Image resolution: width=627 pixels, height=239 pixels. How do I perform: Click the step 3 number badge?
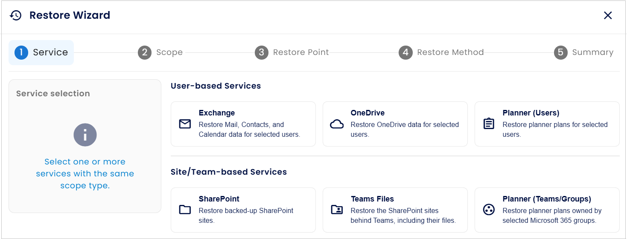coord(262,53)
